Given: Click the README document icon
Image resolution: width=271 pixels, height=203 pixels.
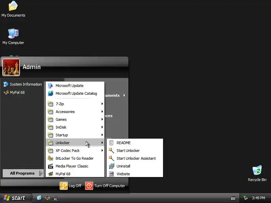Looking at the screenshot, I should [x=111, y=143].
